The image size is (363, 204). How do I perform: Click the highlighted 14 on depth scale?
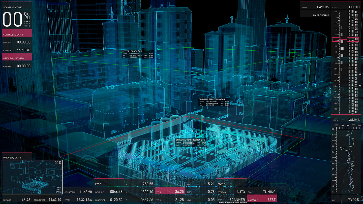(x=336, y=40)
